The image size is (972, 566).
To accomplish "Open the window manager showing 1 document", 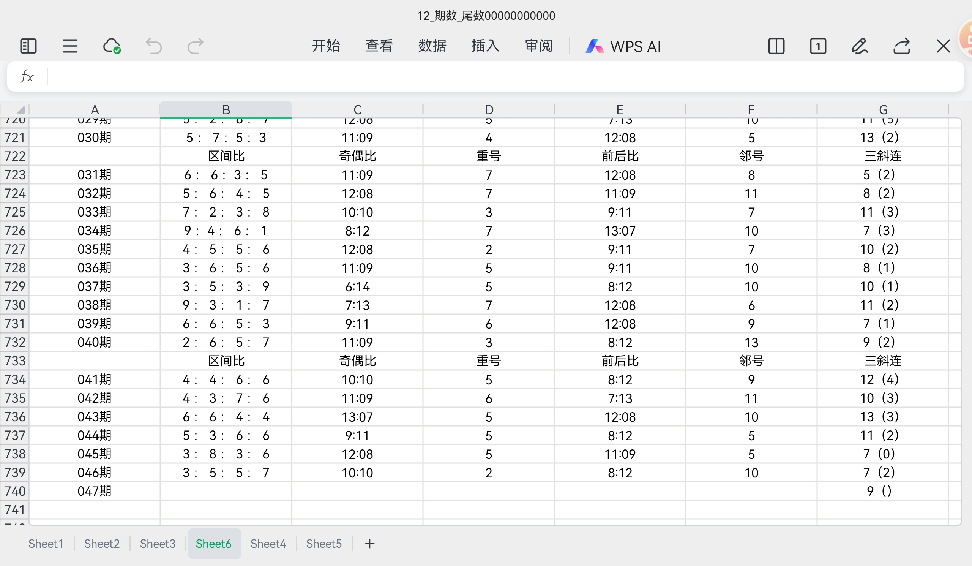I will (819, 46).
